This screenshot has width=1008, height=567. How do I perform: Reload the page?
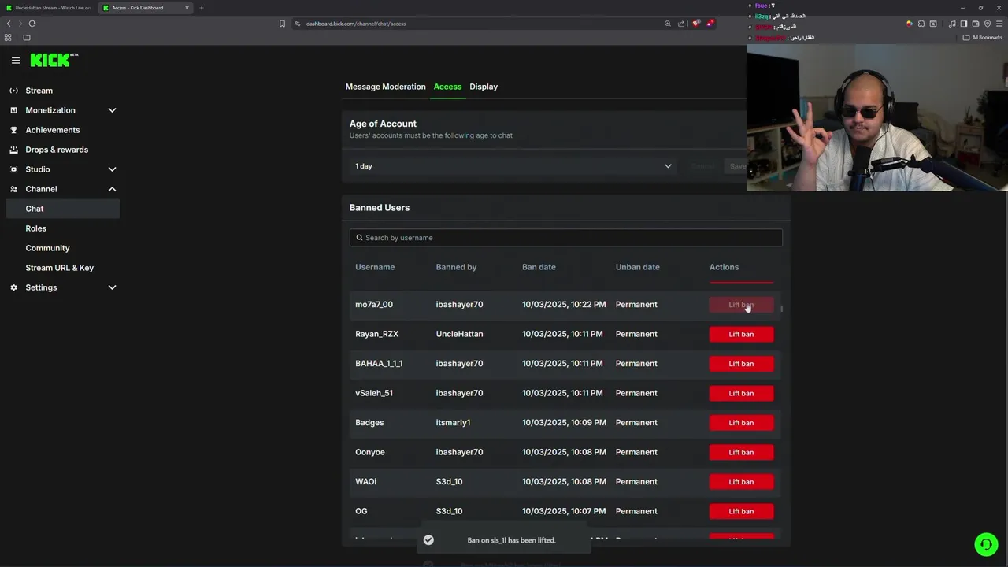(x=32, y=24)
